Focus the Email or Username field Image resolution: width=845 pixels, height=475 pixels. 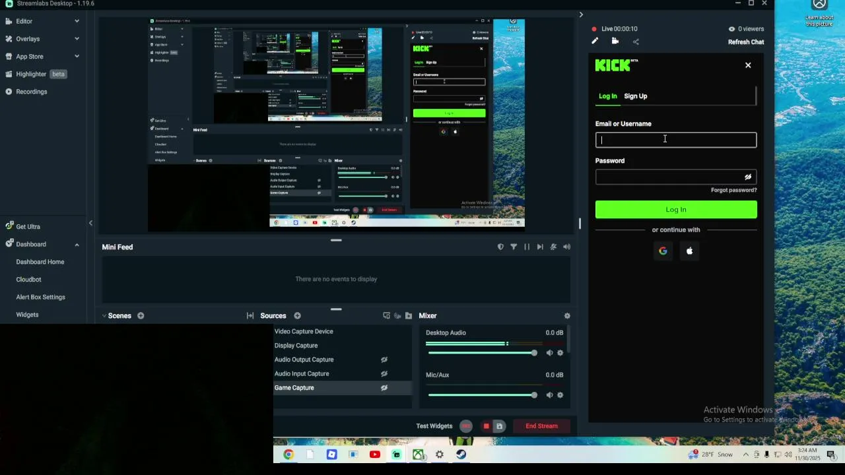pos(676,140)
